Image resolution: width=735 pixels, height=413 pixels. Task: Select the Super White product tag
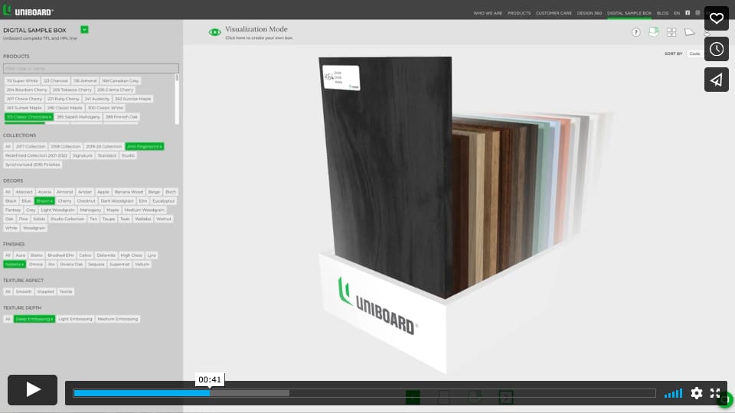click(x=22, y=81)
